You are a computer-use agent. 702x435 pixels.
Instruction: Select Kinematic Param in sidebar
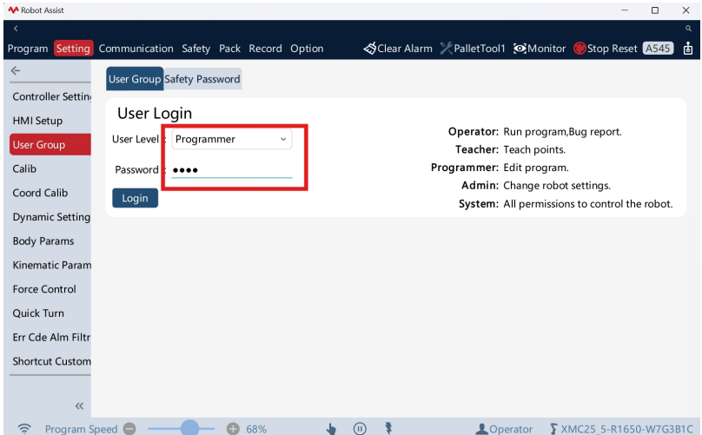tap(50, 265)
